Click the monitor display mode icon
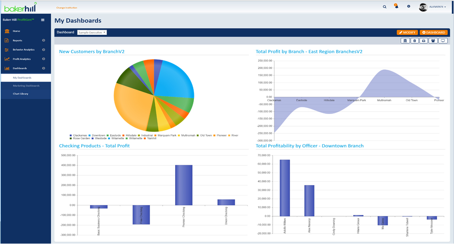Image resolution: width=454 pixels, height=244 pixels. 443,41
